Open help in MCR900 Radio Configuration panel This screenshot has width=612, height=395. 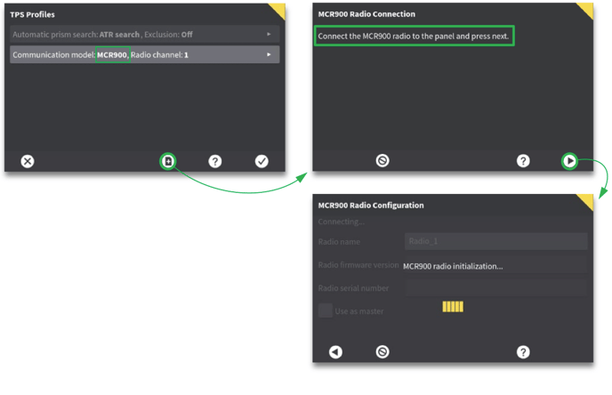click(523, 352)
